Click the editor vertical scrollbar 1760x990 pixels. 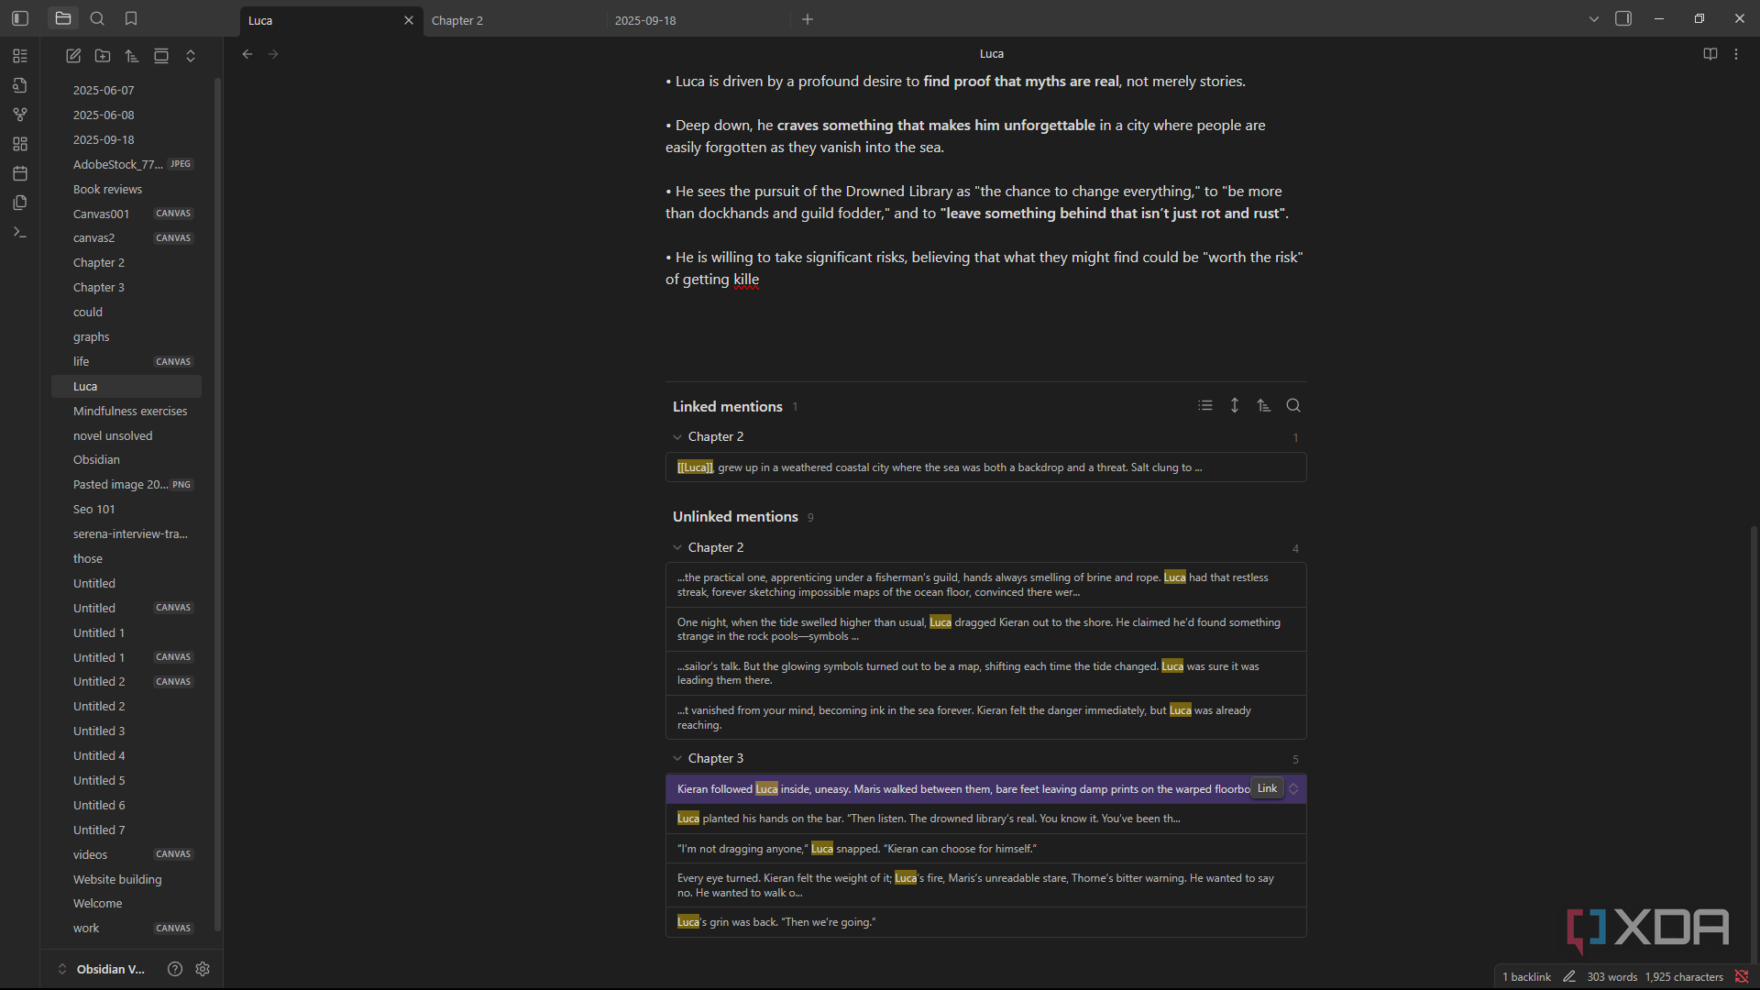(x=1754, y=742)
